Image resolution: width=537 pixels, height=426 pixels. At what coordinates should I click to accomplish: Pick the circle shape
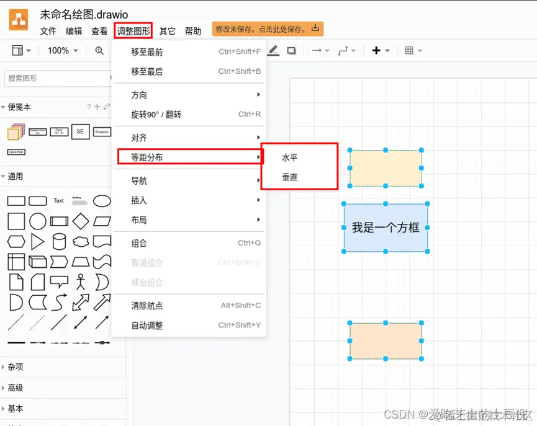coord(38,221)
